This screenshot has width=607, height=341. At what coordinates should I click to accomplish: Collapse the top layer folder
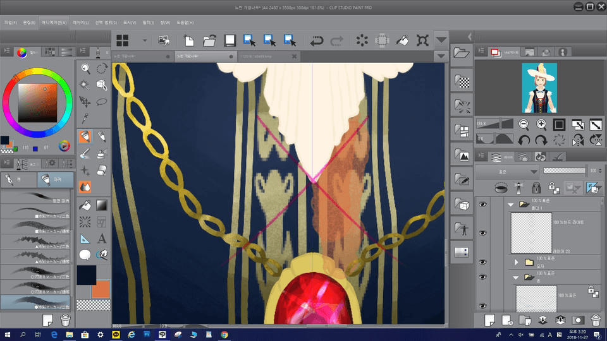click(511, 205)
